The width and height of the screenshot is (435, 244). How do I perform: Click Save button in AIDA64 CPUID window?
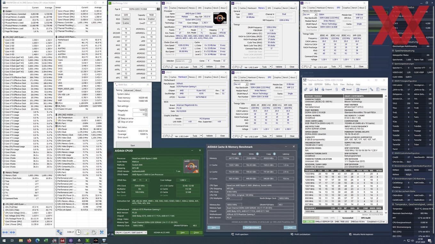point(182,233)
